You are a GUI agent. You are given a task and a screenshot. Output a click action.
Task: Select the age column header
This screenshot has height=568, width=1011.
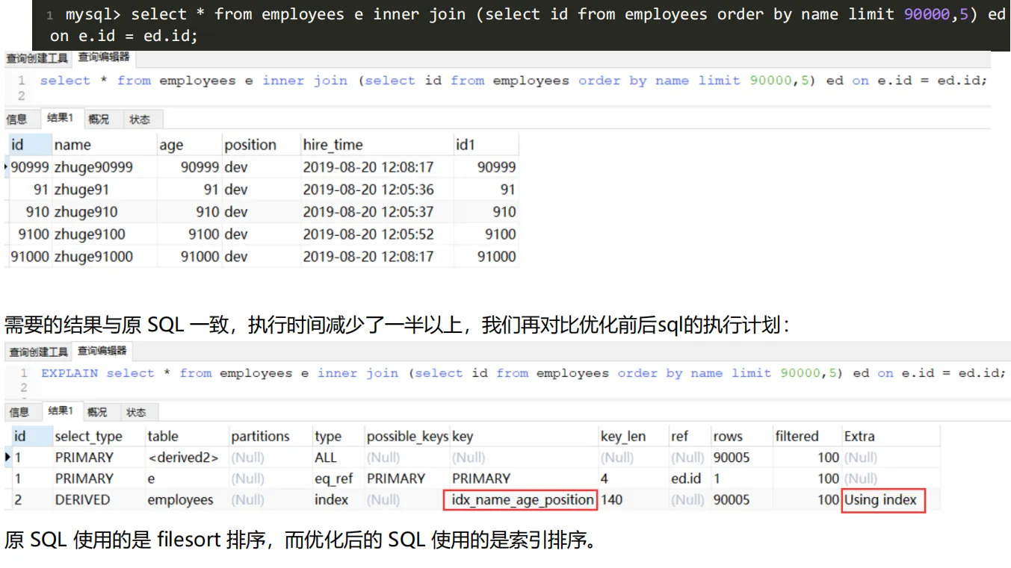(x=189, y=145)
